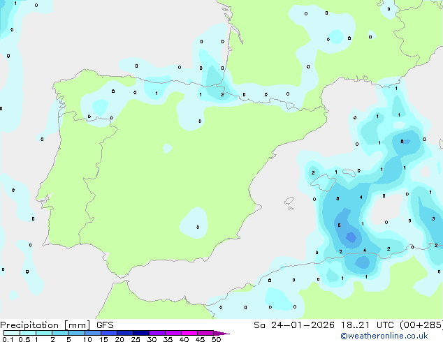Screen dimensions: 443x342
Task: Click the 'GFS' model label
Action: pyautogui.click(x=105, y=325)
